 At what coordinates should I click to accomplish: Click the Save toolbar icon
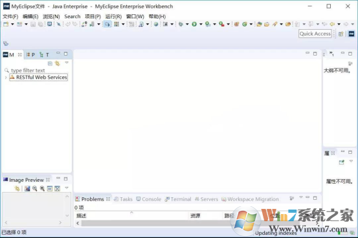point(33,24)
